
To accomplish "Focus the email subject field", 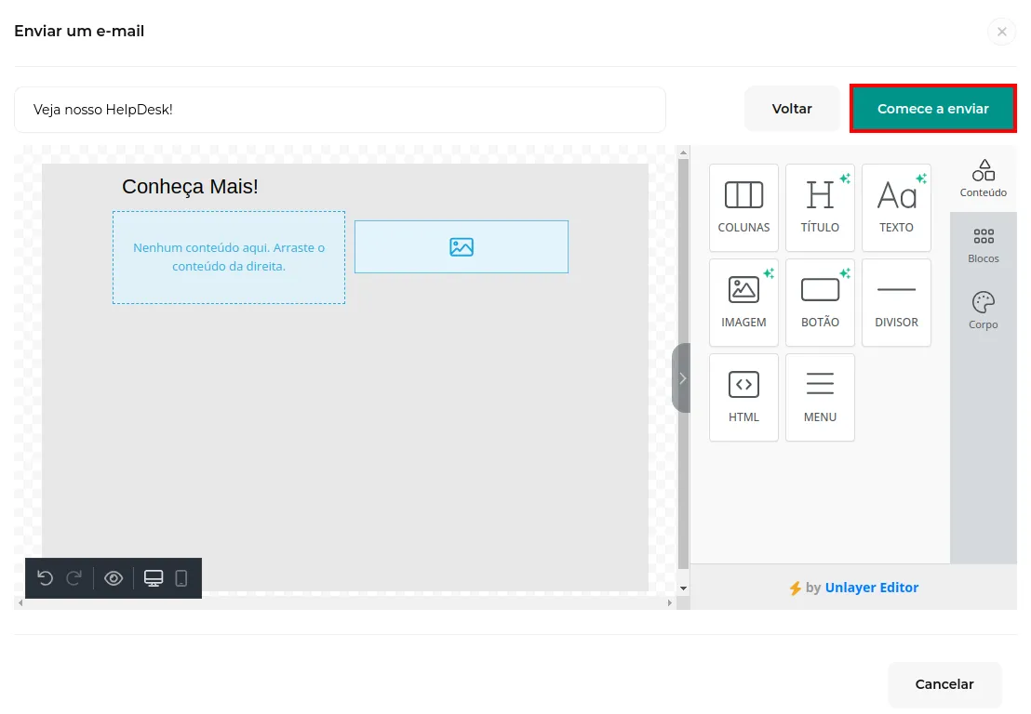I will point(340,110).
